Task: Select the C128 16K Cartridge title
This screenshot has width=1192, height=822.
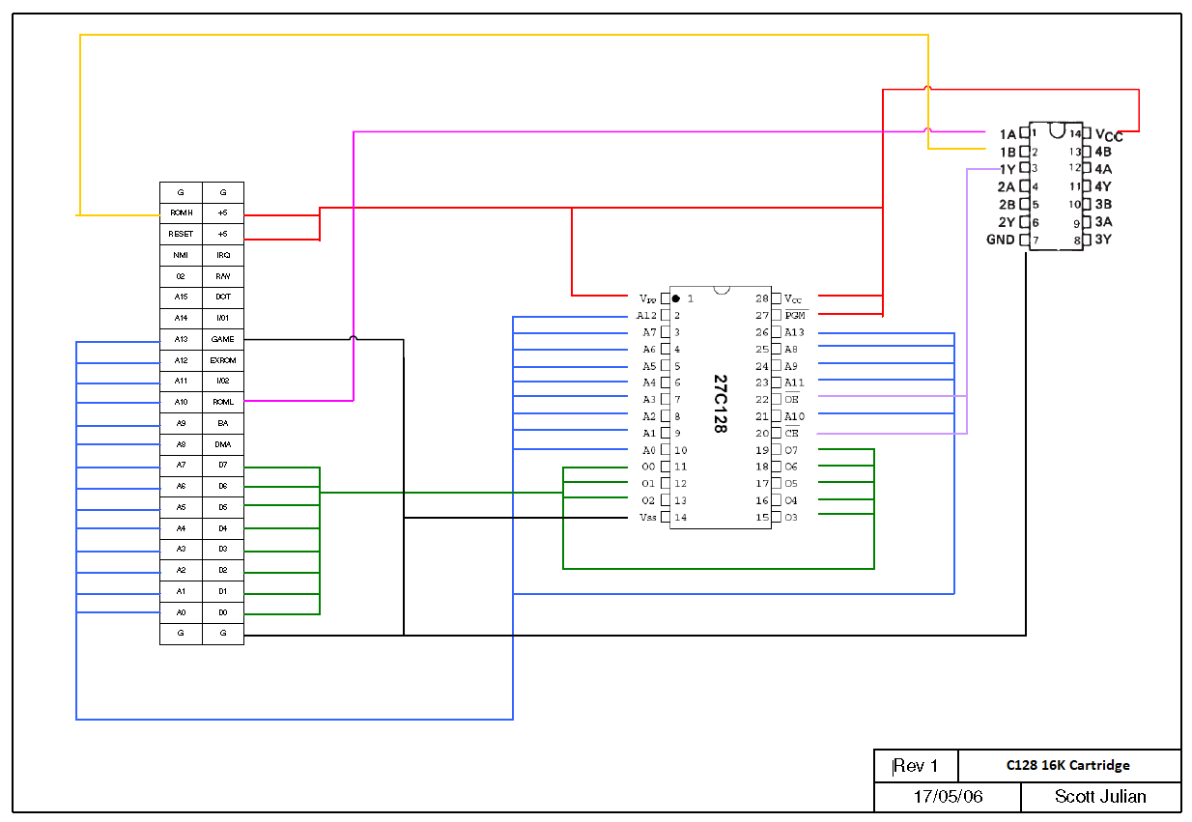Action: coord(1069,765)
